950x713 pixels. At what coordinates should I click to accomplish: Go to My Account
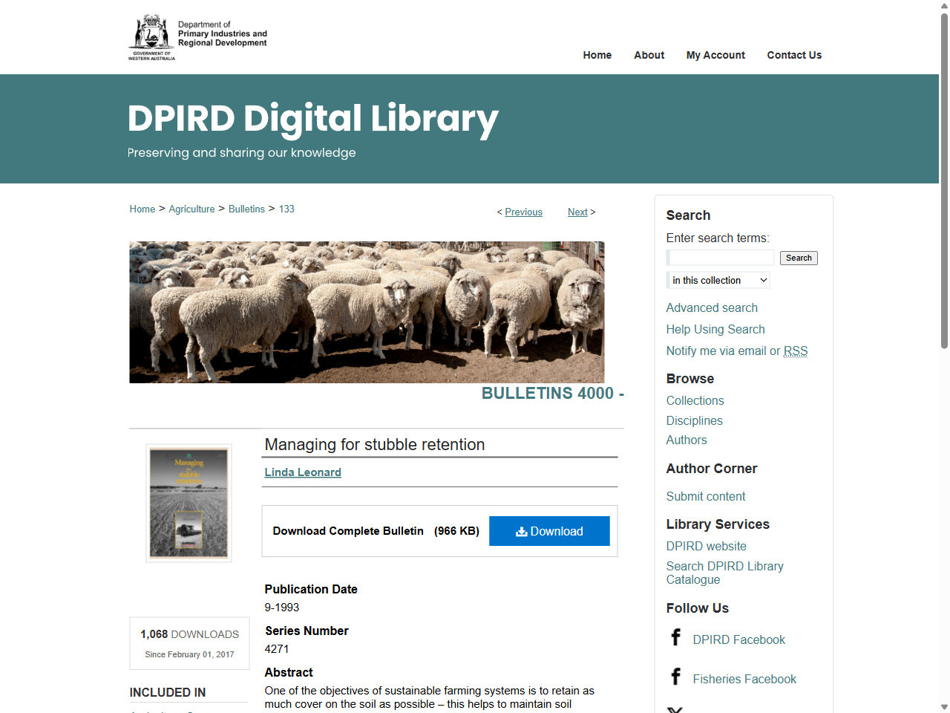click(715, 55)
